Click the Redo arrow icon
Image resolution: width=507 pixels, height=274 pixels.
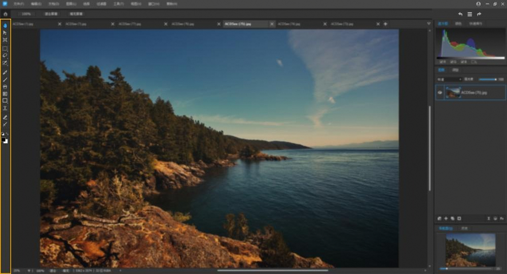pos(479,14)
